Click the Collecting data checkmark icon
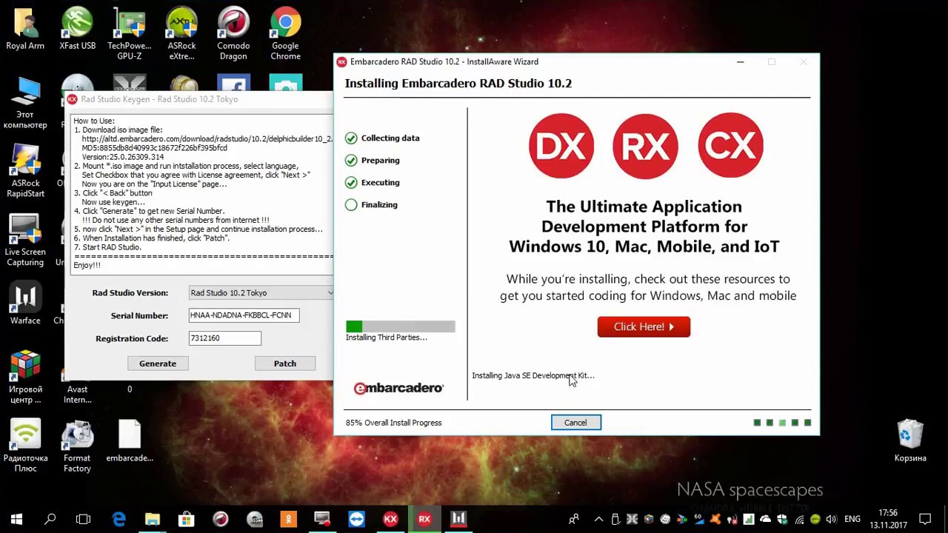This screenshot has width=948, height=533. (x=351, y=138)
